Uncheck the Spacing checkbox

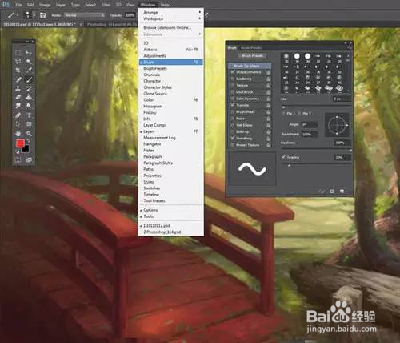tap(283, 157)
